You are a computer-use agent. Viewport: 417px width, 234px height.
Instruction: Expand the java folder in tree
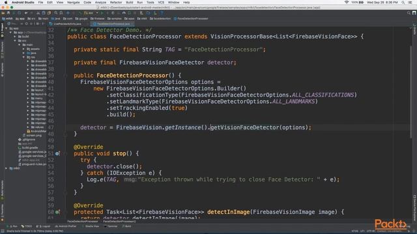pos(23,53)
